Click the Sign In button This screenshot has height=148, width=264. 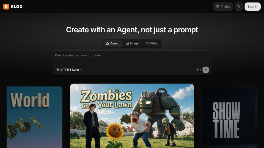tap(252, 7)
